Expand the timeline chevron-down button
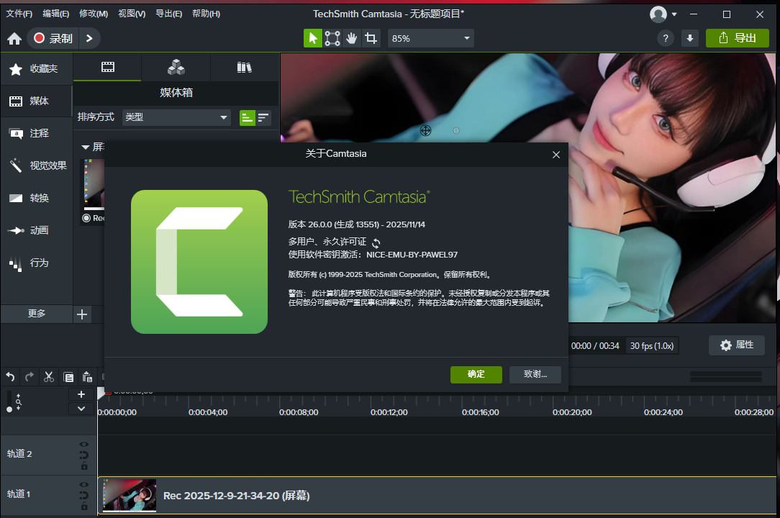This screenshot has height=518, width=780. tap(81, 409)
